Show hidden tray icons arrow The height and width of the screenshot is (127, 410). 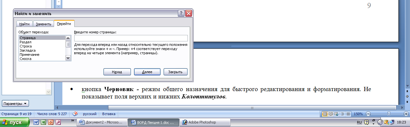(x=380, y=122)
